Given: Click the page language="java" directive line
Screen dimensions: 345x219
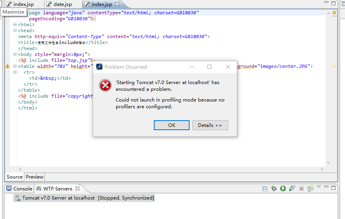Looking at the screenshot, I should click(x=114, y=13).
